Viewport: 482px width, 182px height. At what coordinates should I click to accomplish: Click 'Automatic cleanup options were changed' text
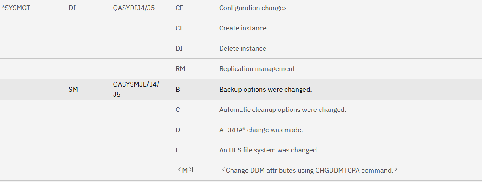tap(283, 110)
